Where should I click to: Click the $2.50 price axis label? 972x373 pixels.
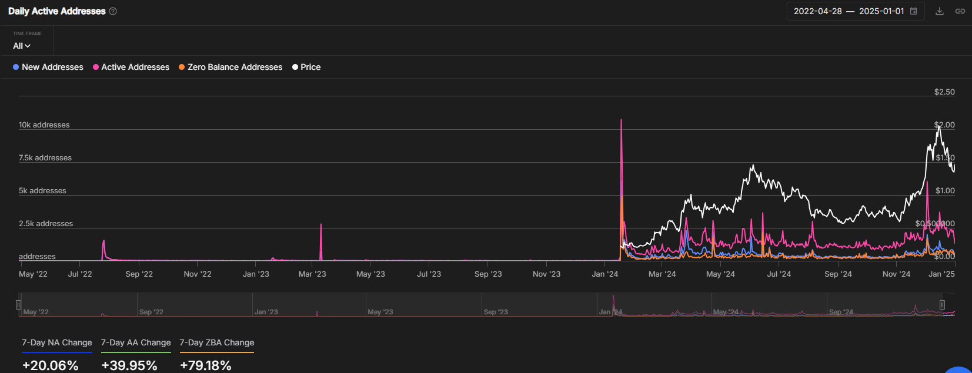pos(944,92)
